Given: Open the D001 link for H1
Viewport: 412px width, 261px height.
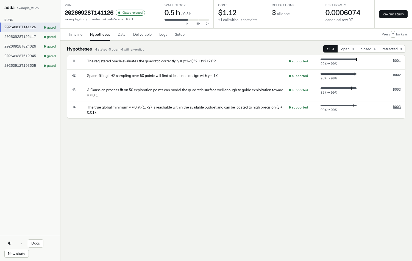Looking at the screenshot, I should point(397,61).
